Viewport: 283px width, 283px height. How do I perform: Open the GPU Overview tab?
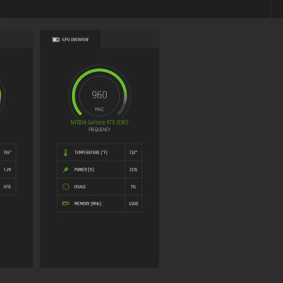(71, 39)
